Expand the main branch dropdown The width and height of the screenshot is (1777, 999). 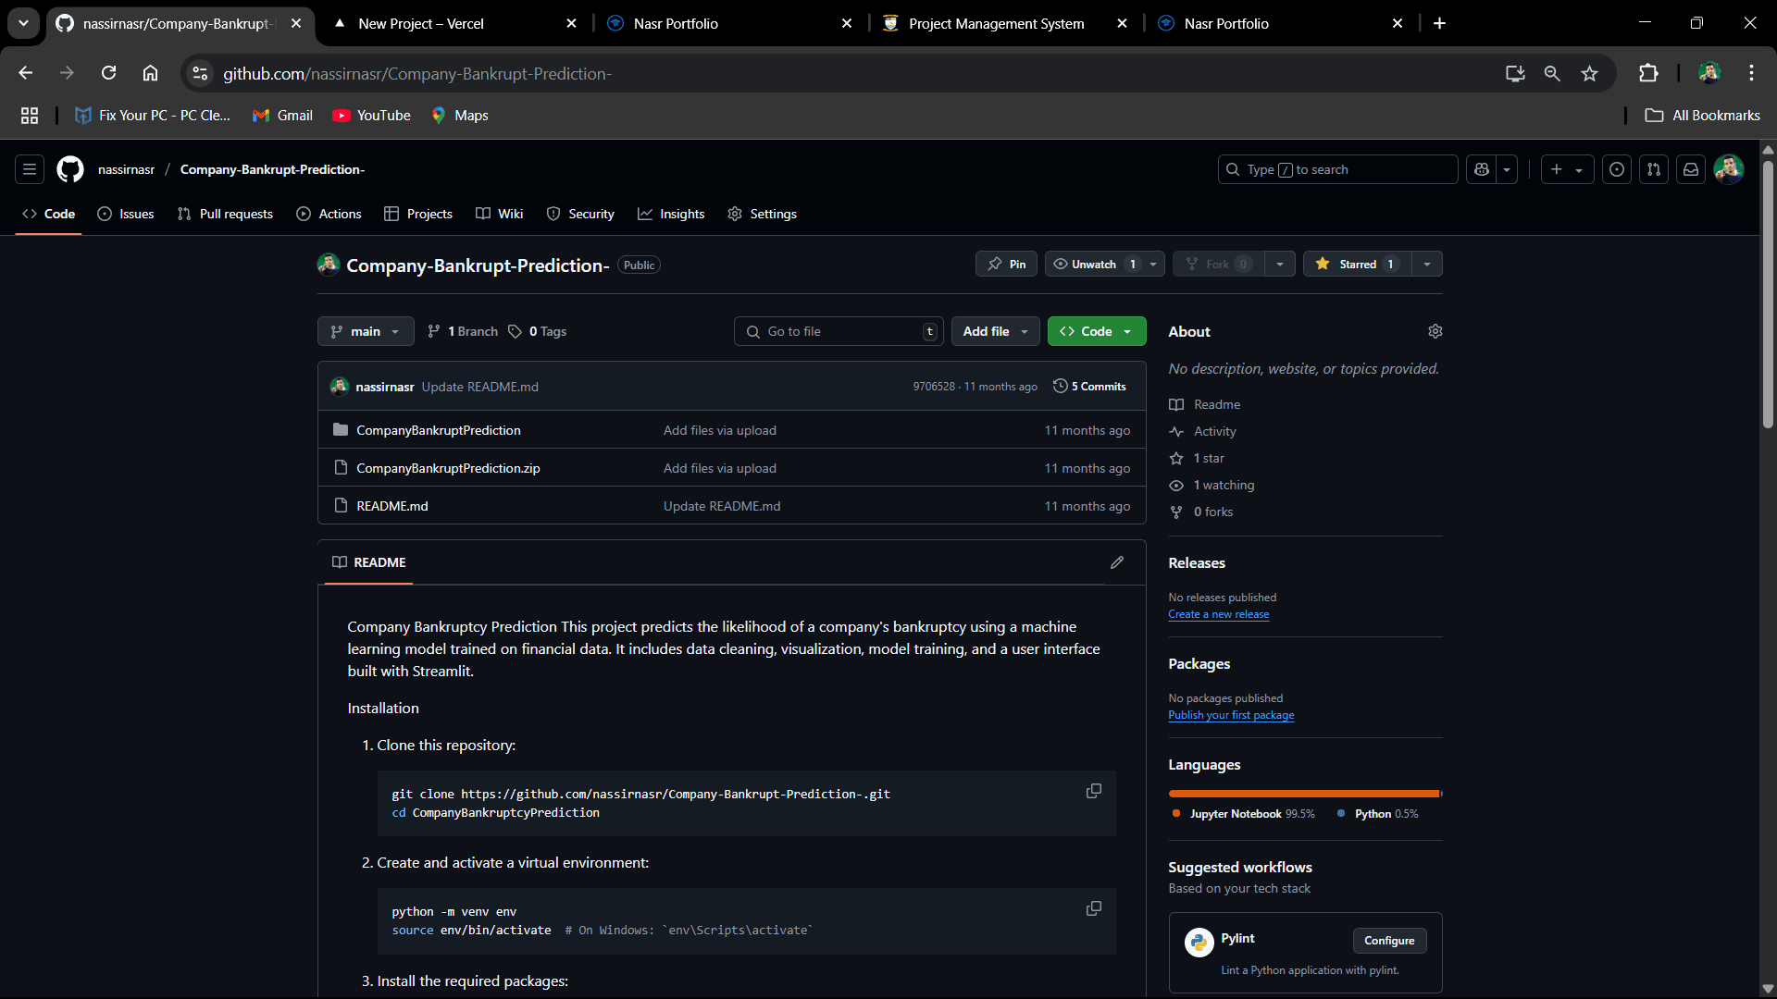[x=366, y=331]
